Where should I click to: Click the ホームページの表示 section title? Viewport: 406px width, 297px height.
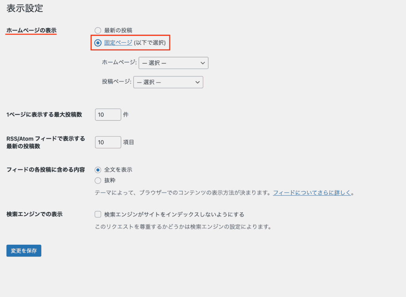pos(31,30)
